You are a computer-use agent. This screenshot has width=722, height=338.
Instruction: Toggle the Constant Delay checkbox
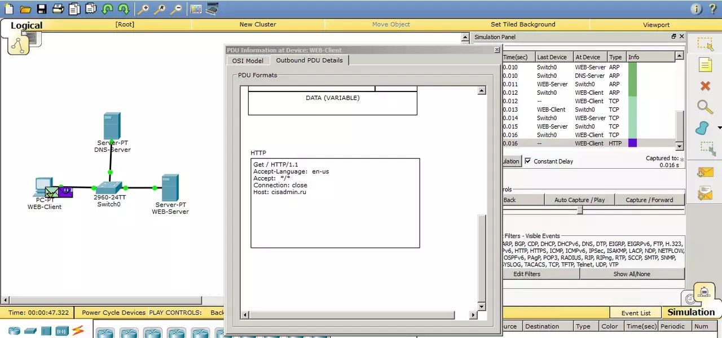pyautogui.click(x=528, y=161)
